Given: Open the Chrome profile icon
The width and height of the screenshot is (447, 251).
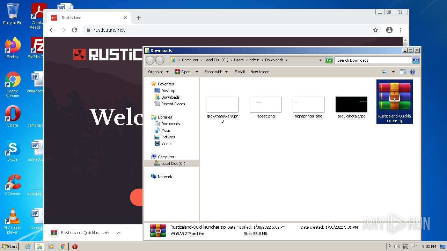Looking at the screenshot, I should pos(389,30).
